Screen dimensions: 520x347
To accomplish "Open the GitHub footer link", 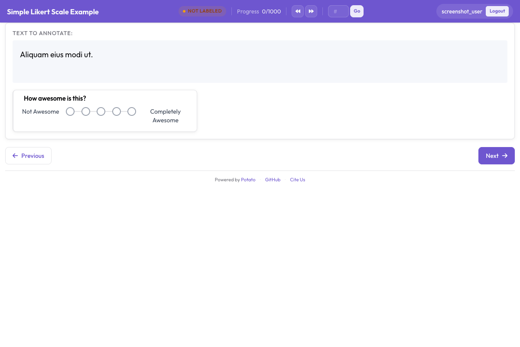I will [x=273, y=180].
